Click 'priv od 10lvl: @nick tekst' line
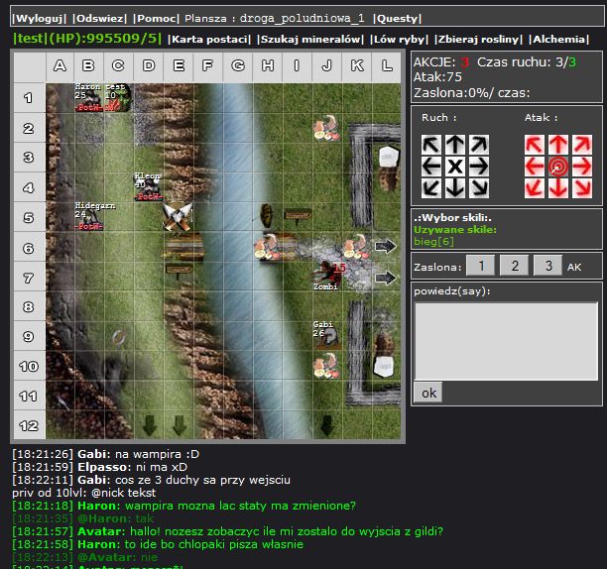Viewport: 607px width, 569px height. pyautogui.click(x=83, y=493)
